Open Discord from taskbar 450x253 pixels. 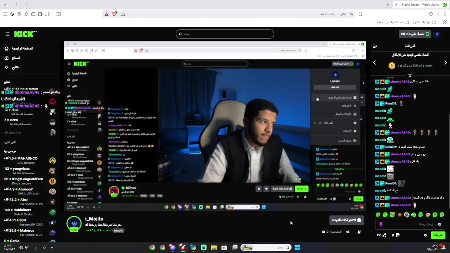[x=172, y=247]
